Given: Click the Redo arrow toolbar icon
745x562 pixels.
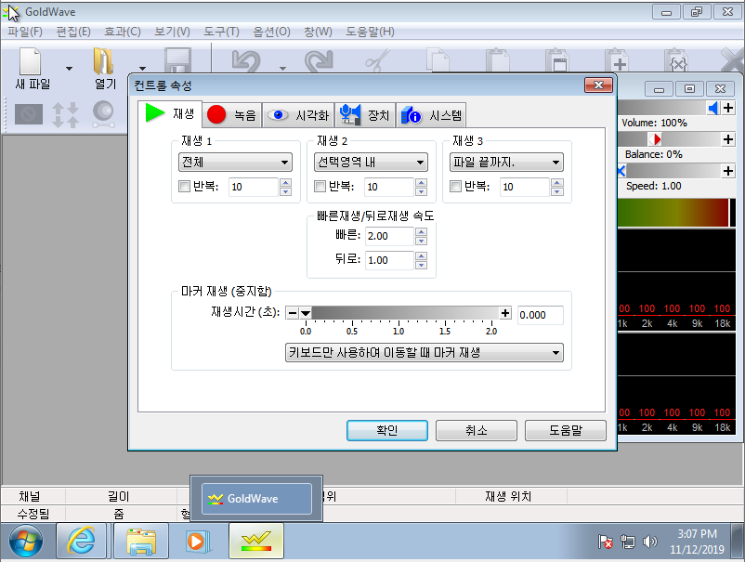Looking at the screenshot, I should [x=319, y=61].
